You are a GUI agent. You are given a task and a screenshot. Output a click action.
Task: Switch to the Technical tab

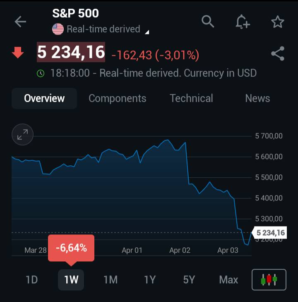pos(191,98)
